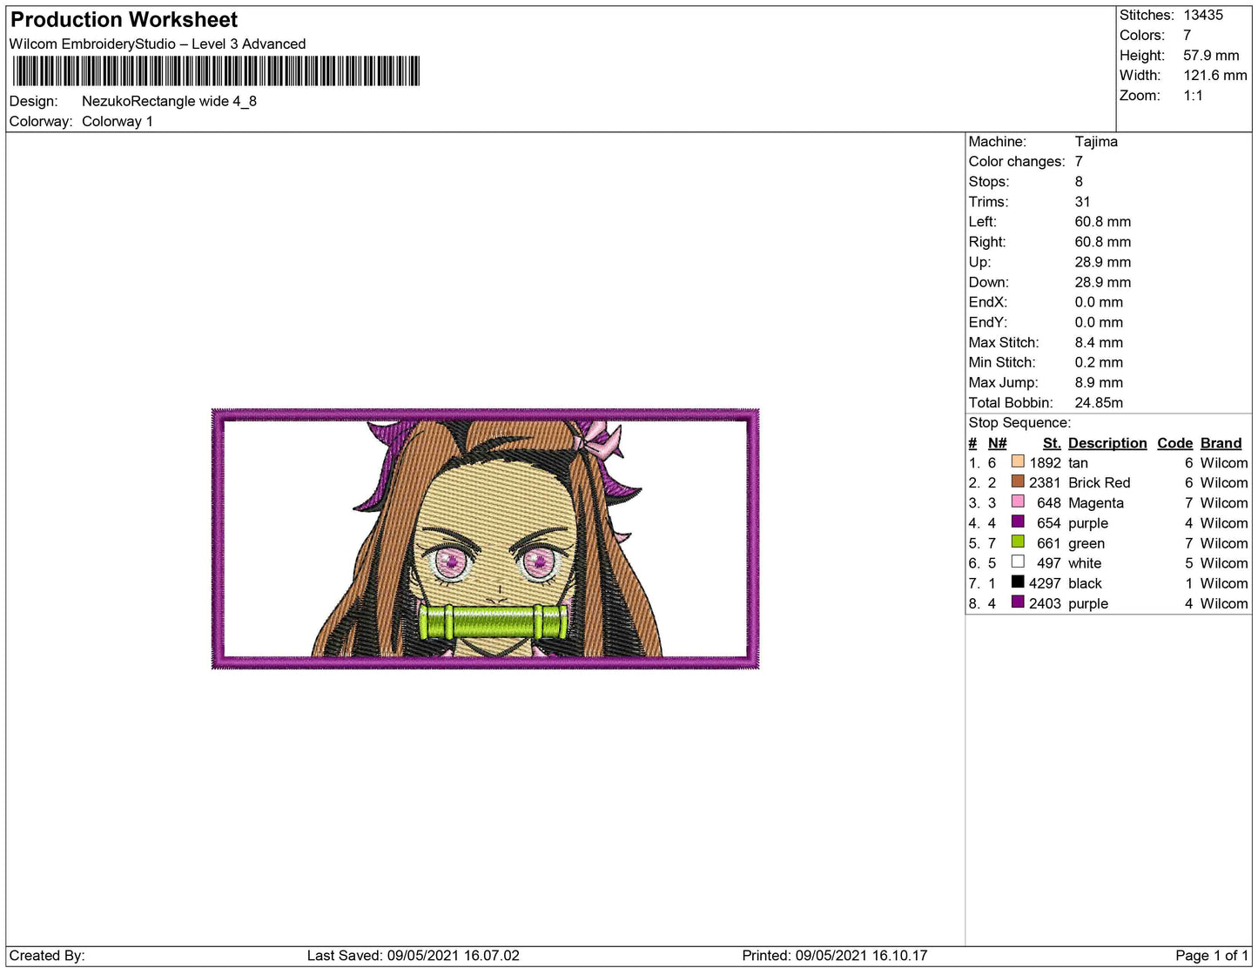
Task: Click the 'Brick Red' description text
Action: click(1099, 483)
